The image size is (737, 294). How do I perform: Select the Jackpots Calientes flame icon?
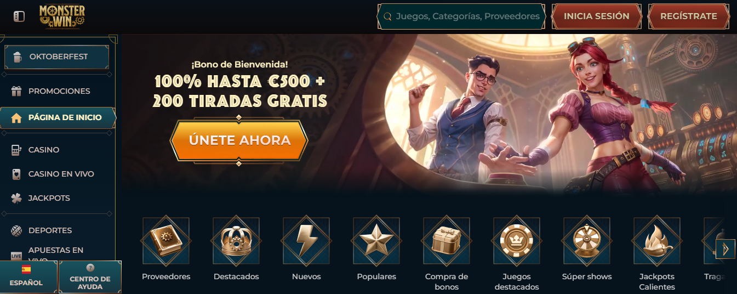(x=657, y=240)
